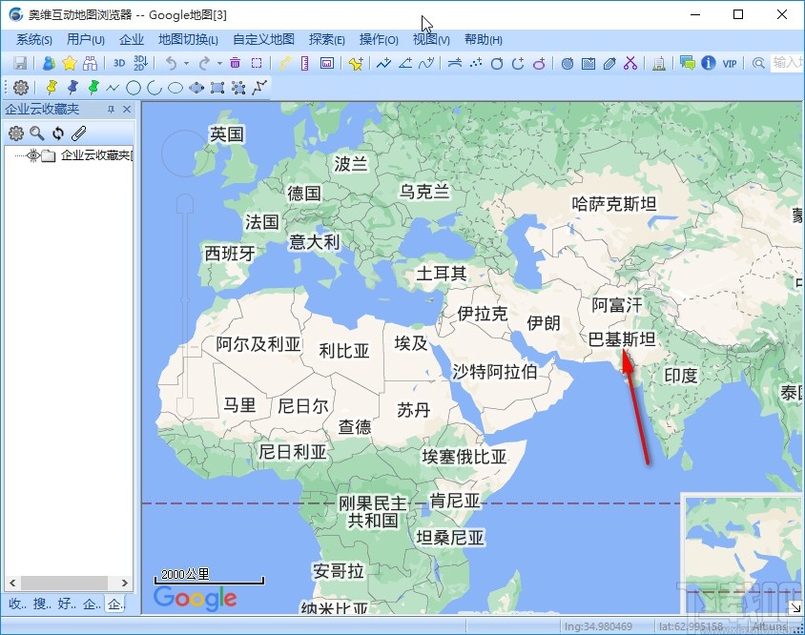Expand the redo history dropdown arrow
This screenshot has width=805, height=635.
[x=219, y=64]
